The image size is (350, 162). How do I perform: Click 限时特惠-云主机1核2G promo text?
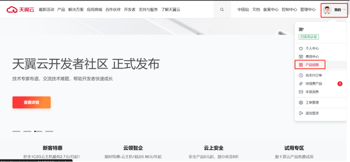(x=133, y=157)
